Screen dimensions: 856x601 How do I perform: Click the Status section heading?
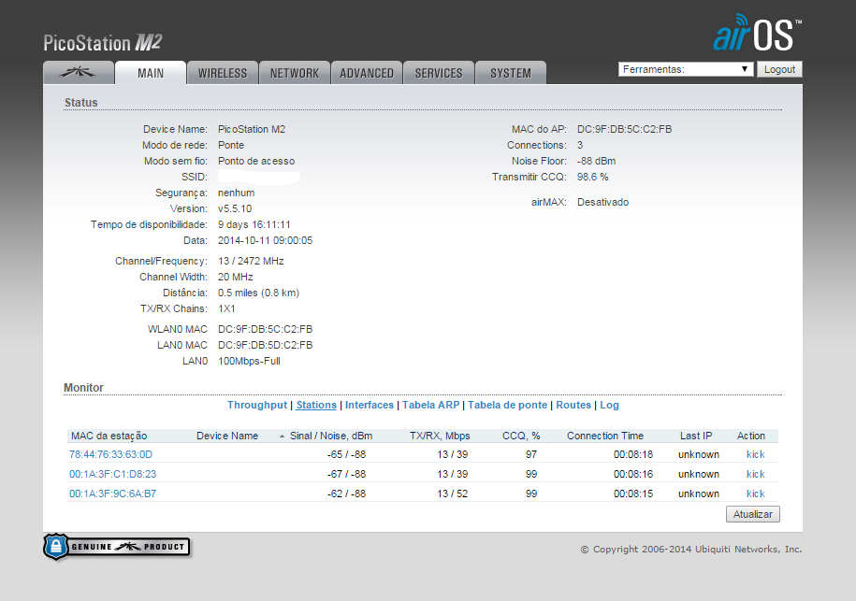coord(80,103)
